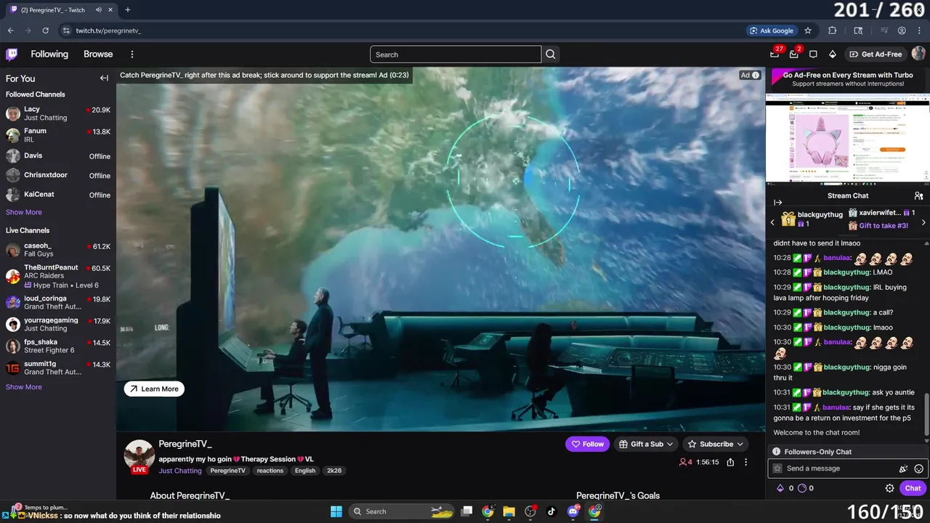The width and height of the screenshot is (930, 523).
Task: Open Lacy channel in sidebar
Action: pyautogui.click(x=58, y=113)
